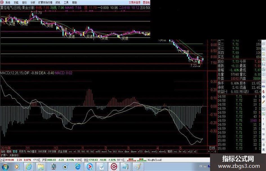The width and height of the screenshot is (266, 171).
Task: Select the 关联报价 tab
Action: [14, 155]
